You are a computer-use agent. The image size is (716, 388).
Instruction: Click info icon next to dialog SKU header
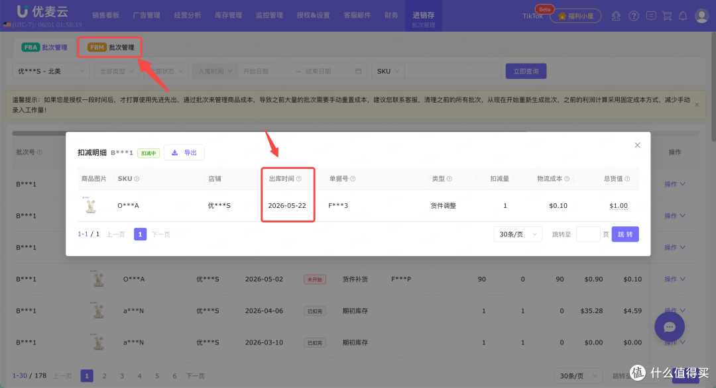(137, 179)
